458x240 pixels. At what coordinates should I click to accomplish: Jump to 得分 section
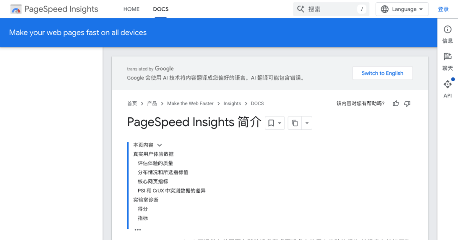pyautogui.click(x=143, y=209)
